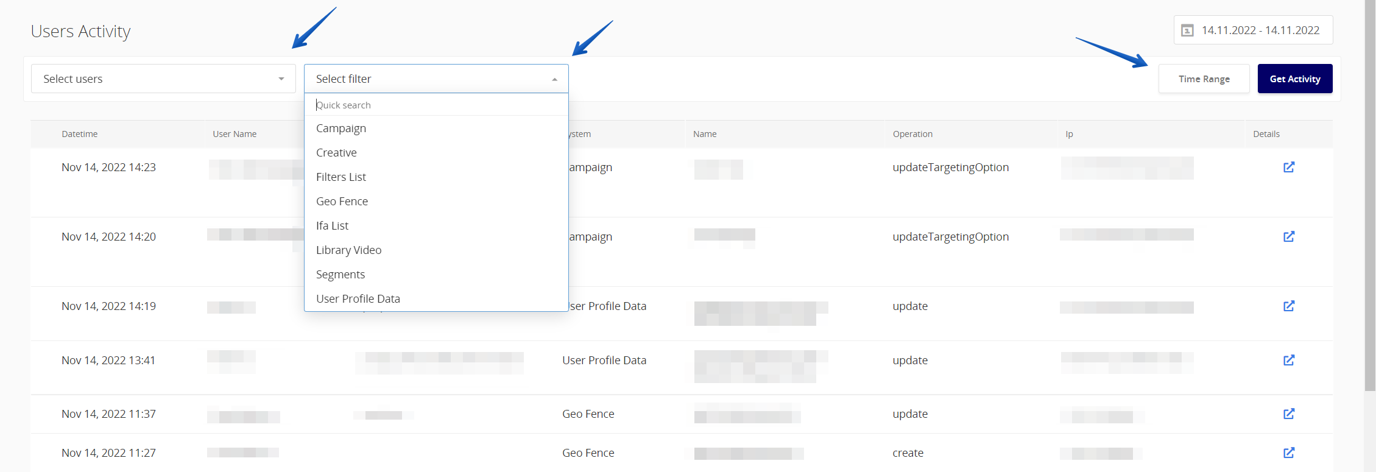Click the Nov 14, 2022 11:27 datetime cell
1376x472 pixels.
click(108, 453)
